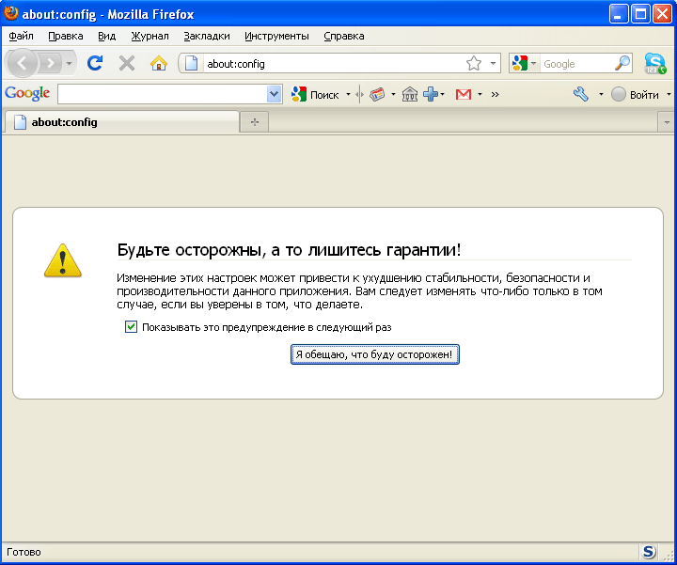Image resolution: width=677 pixels, height=565 pixels.
Task: Open the Gmail icon in Google Toolbar
Action: [463, 94]
